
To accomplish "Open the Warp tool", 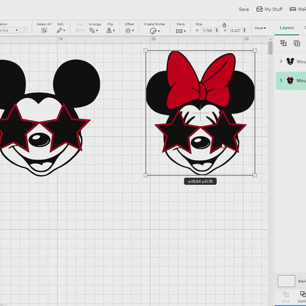I will coord(180,31).
